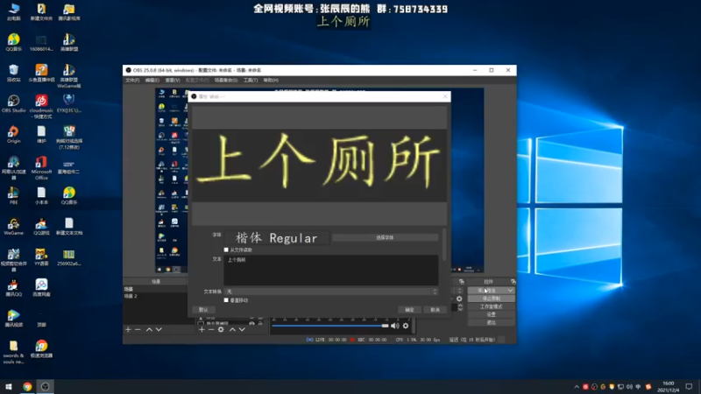
Task: Open audio mixer gear settings
Action: coord(406,326)
